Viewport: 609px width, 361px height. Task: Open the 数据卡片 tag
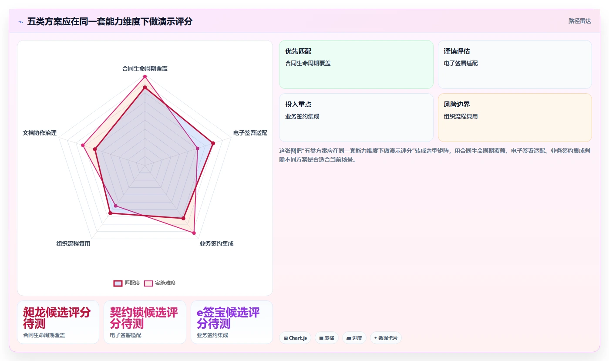click(x=386, y=338)
